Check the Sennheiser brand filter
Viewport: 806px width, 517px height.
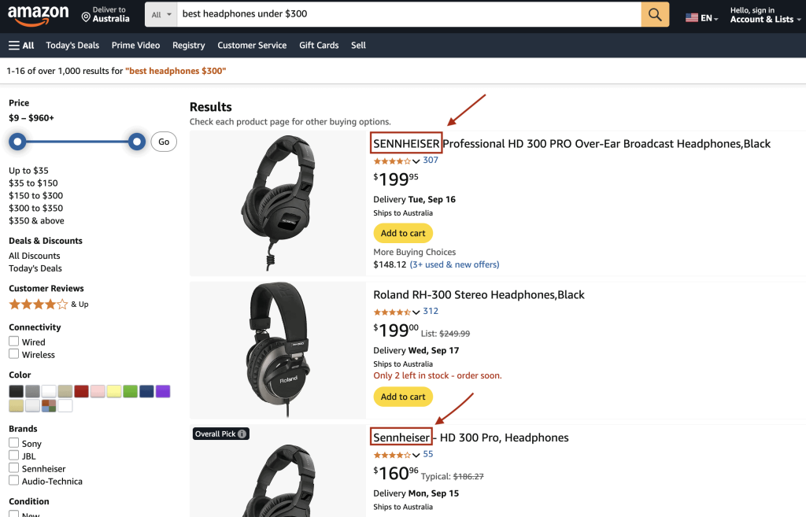coord(13,468)
